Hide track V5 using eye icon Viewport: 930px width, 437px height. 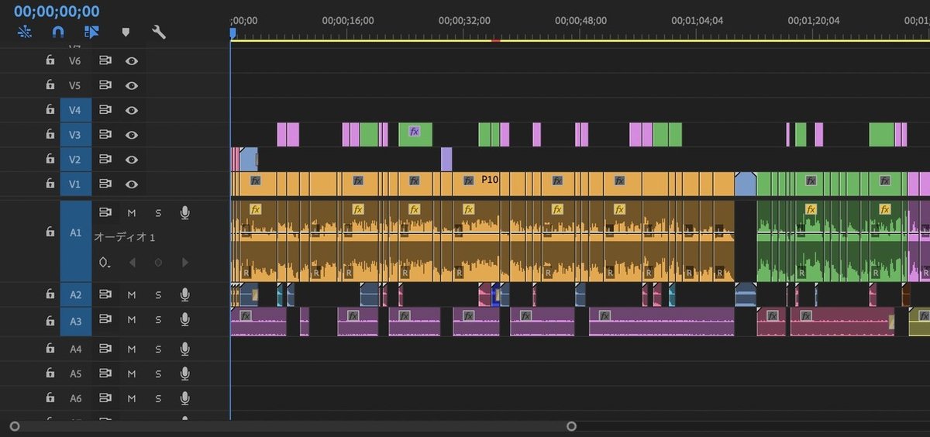pyautogui.click(x=132, y=85)
